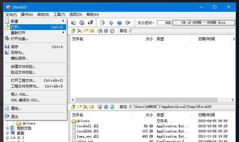This screenshot has height=142, width=239.
Task: Sort local pane by 大小 column header
Action: (143, 115)
